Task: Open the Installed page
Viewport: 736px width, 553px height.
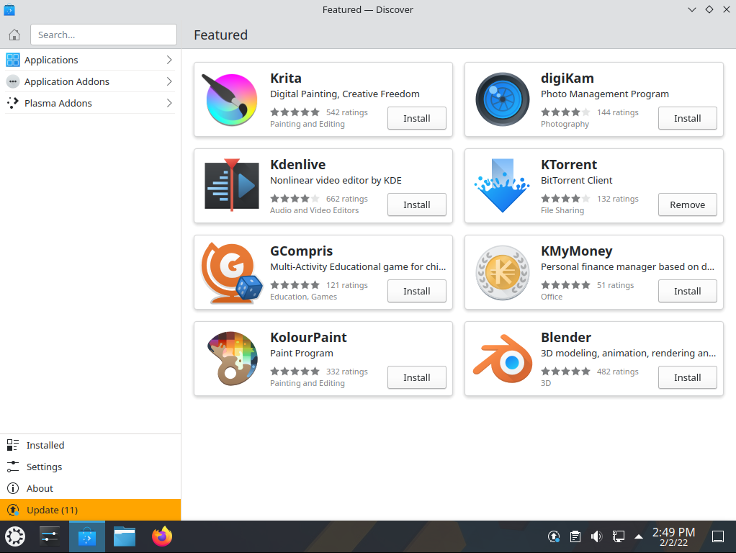Action: pyautogui.click(x=90, y=445)
